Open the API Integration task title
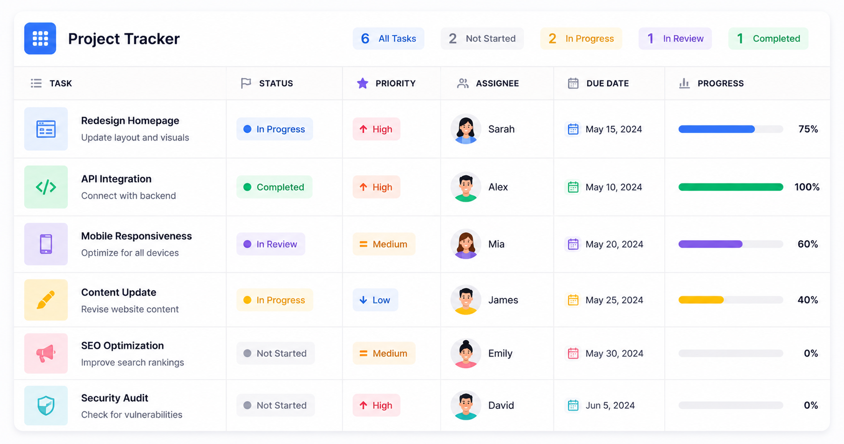The width and height of the screenshot is (844, 444). click(116, 179)
